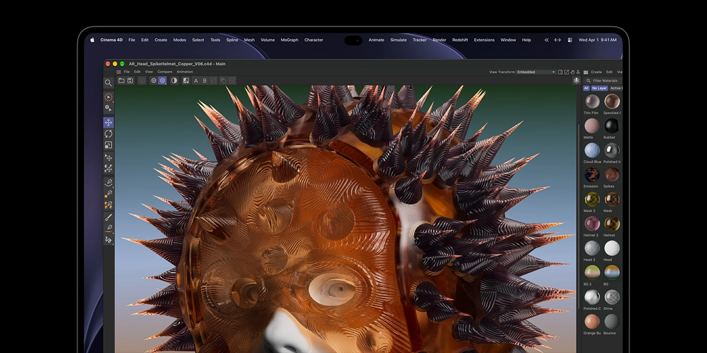Select the Matte material swatch

pyautogui.click(x=592, y=126)
